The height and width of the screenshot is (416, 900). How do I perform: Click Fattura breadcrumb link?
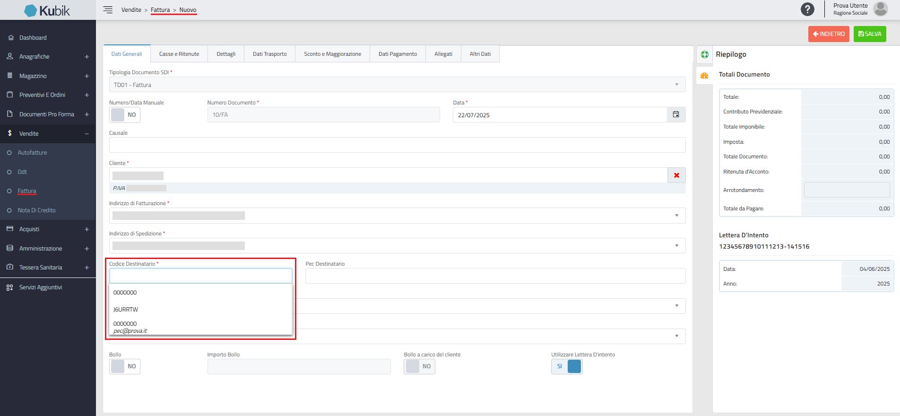[x=160, y=10]
